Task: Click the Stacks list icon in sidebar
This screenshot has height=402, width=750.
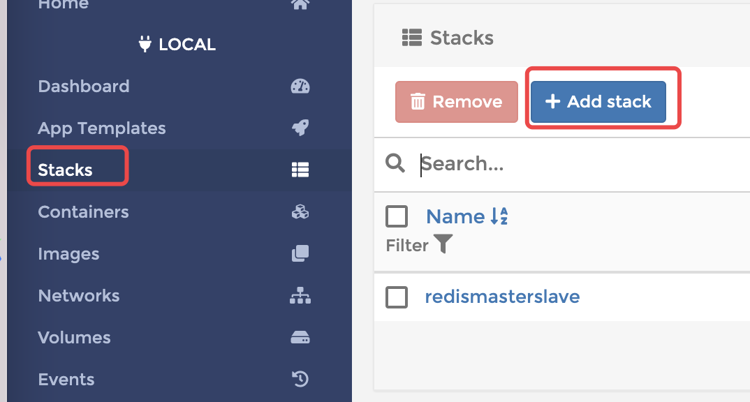Action: coord(300,170)
